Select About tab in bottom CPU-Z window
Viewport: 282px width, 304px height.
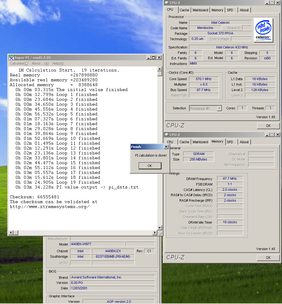coord(244,142)
